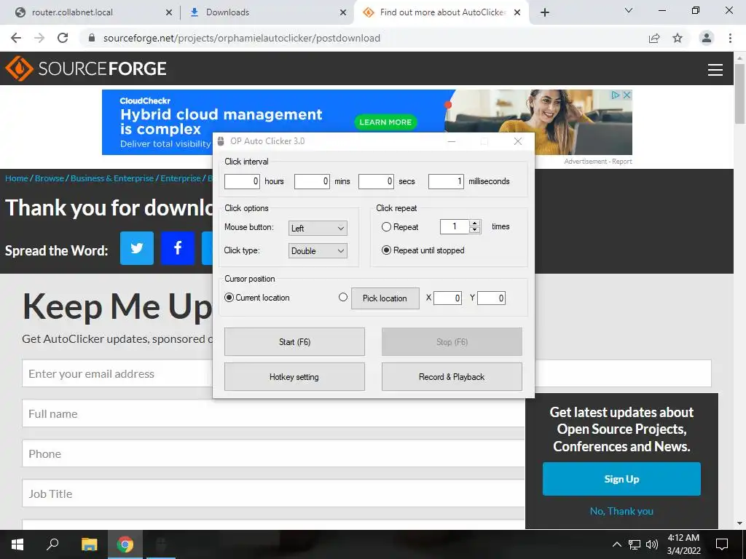This screenshot has height=559, width=746.
Task: Reload the current page
Action: tap(63, 38)
